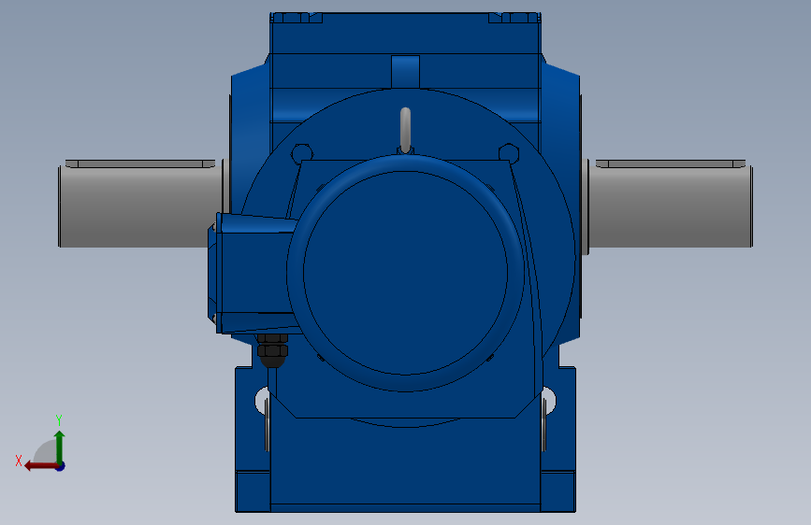Select the keyway on the right shaft
This screenshot has height=525, width=811.
[x=671, y=163]
